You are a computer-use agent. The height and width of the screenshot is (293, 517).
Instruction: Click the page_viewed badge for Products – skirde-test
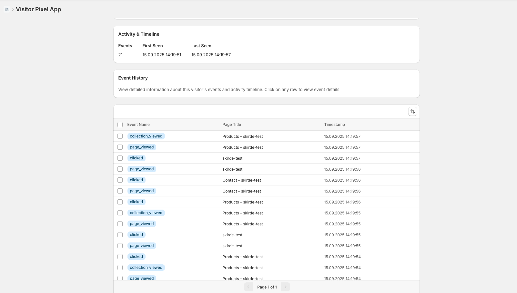142,147
